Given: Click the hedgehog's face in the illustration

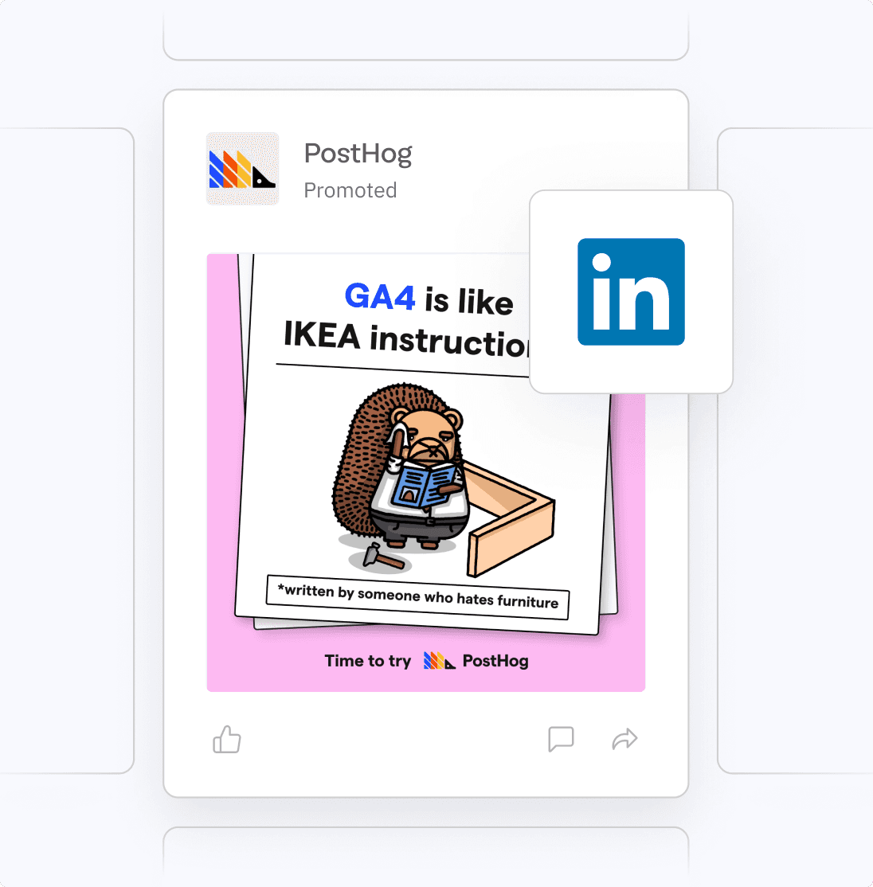Looking at the screenshot, I should (430, 436).
